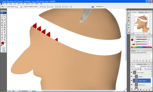Open the Workspace dropdown

pos(99,7)
